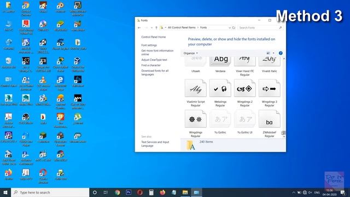350x197 pixels.
Task: Select This PC desktop icon
Action: click(x=9, y=26)
